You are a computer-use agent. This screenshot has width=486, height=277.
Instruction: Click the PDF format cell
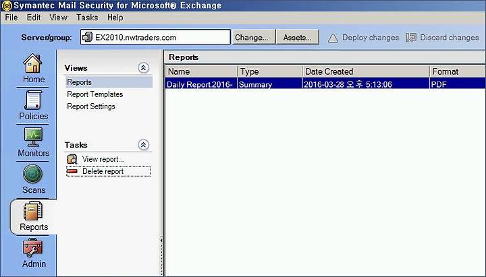[x=457, y=84]
